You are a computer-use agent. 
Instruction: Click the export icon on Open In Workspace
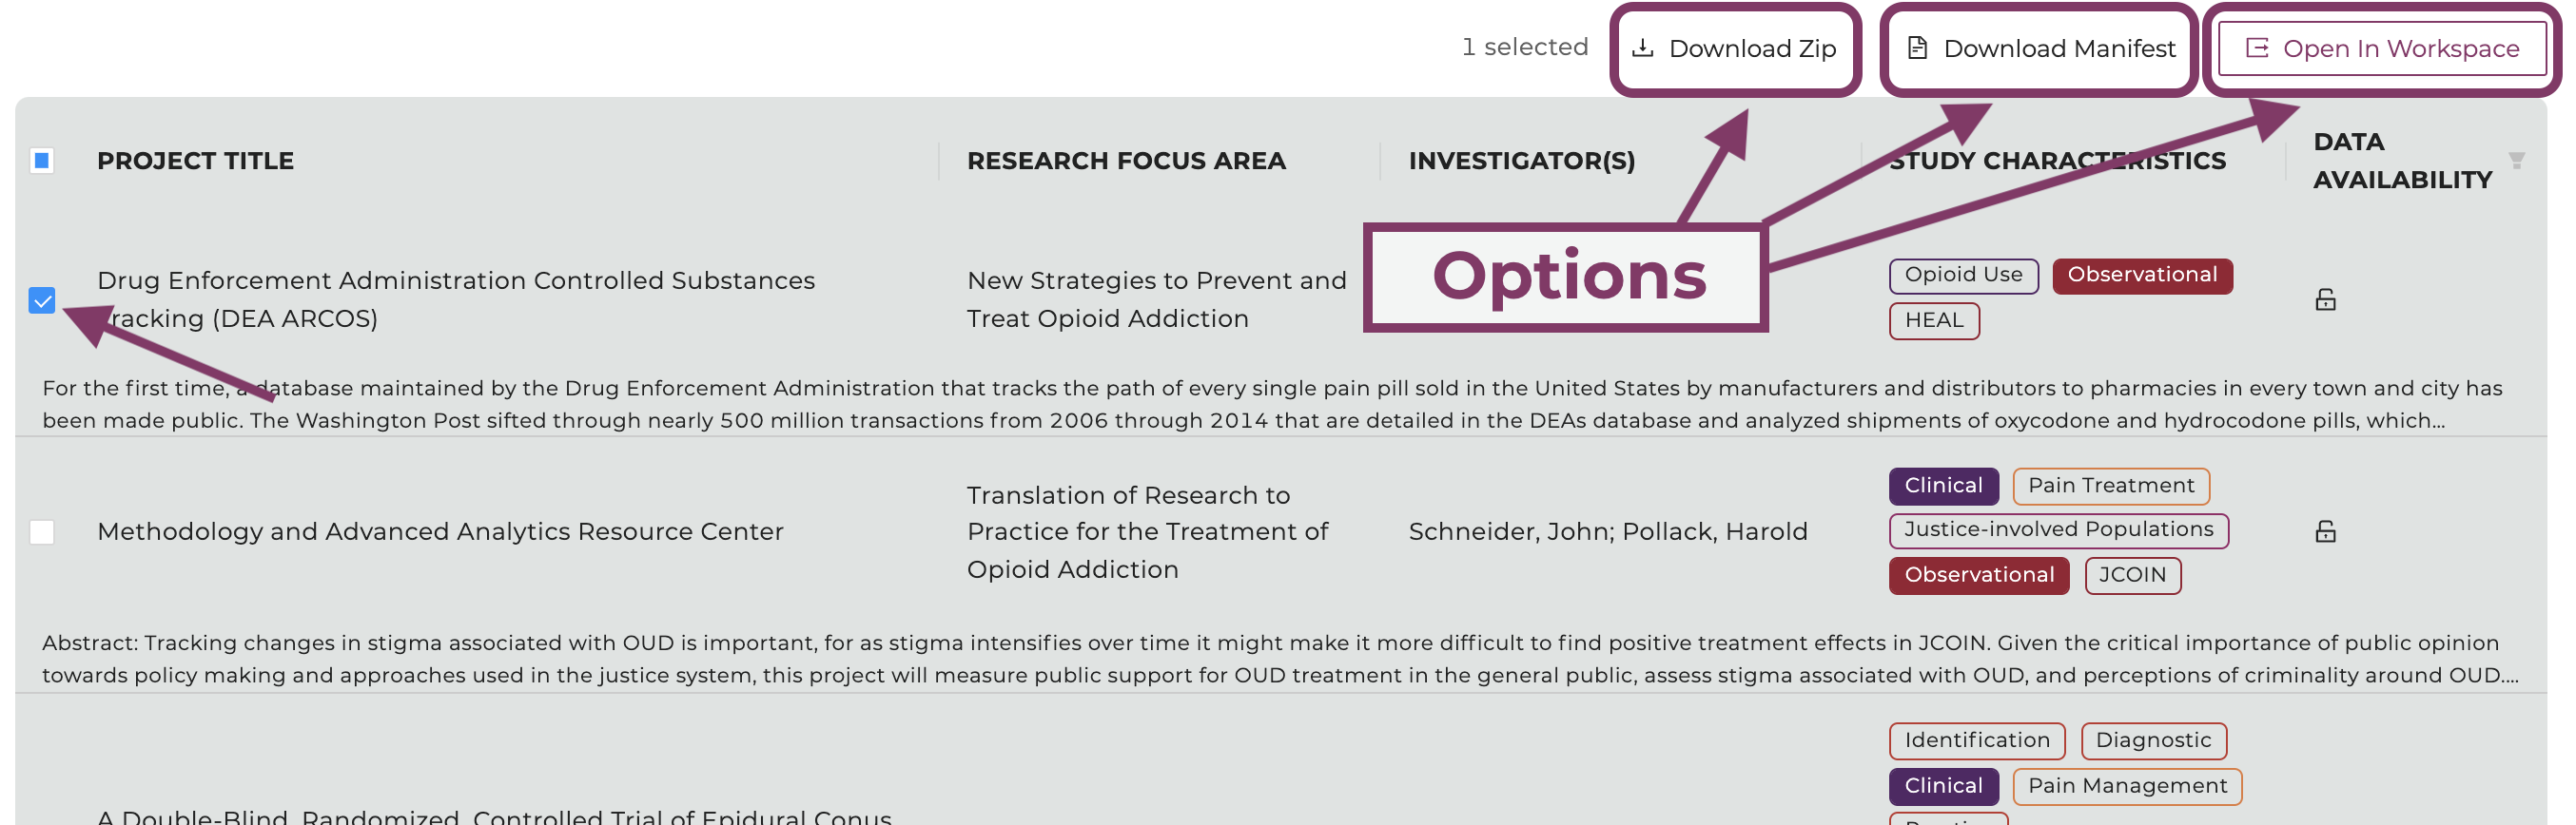pos(2257,48)
